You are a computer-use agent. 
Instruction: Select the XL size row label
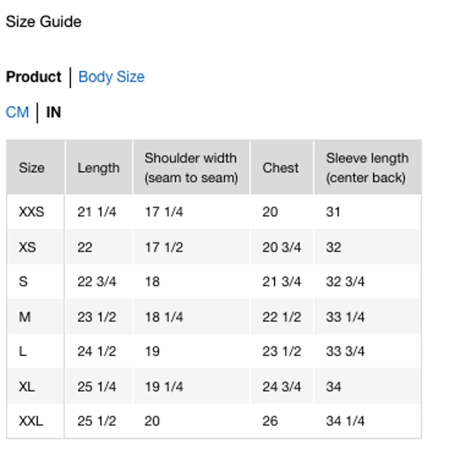coord(27,386)
